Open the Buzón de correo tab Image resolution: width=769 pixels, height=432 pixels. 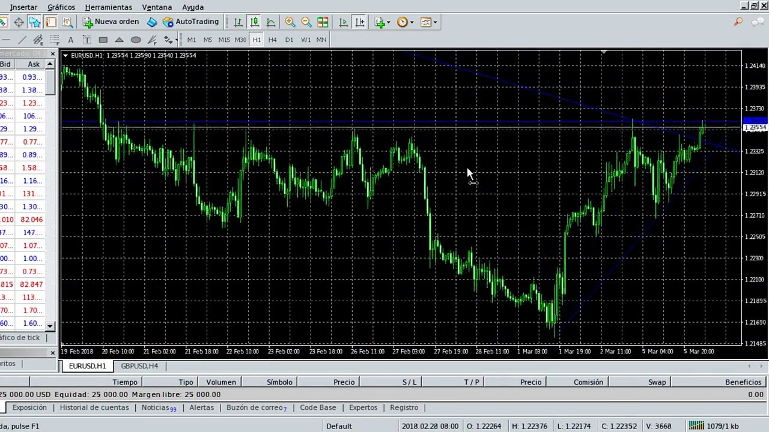point(257,407)
